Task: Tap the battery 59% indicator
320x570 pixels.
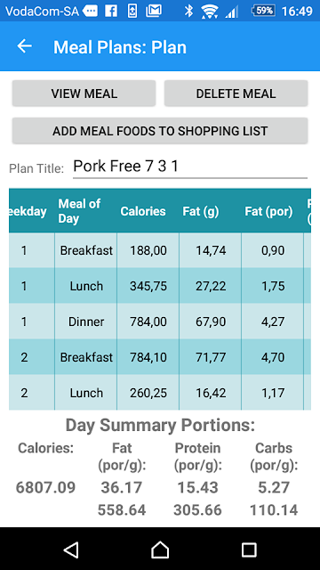Action: point(264,11)
